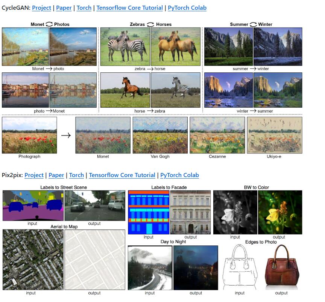
Task: Open the Pix2pix Paper link
Action: click(56, 175)
